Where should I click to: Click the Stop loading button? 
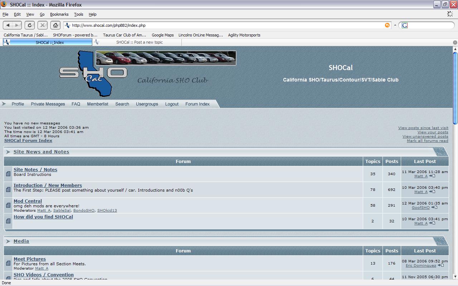click(43, 25)
